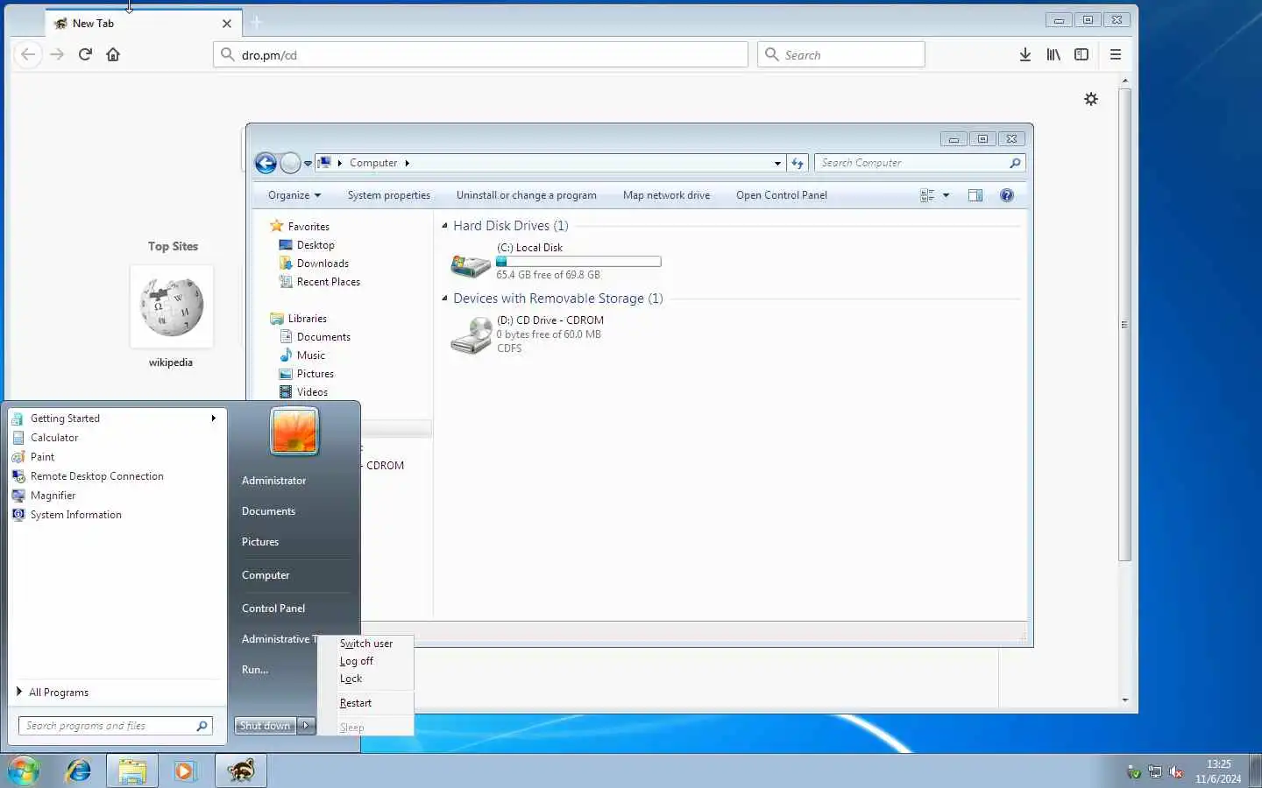Collapse Devices with Removable Storage group
The width and height of the screenshot is (1262, 788).
(444, 299)
